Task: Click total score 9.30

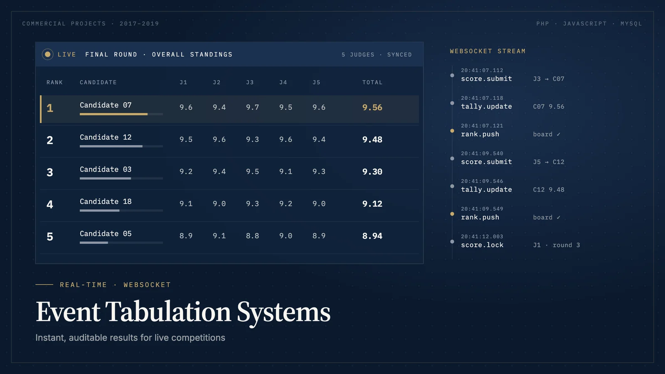Action: point(372,172)
